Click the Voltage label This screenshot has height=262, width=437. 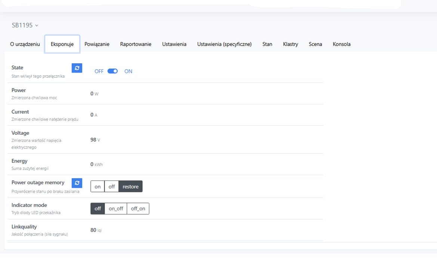pyautogui.click(x=20, y=133)
